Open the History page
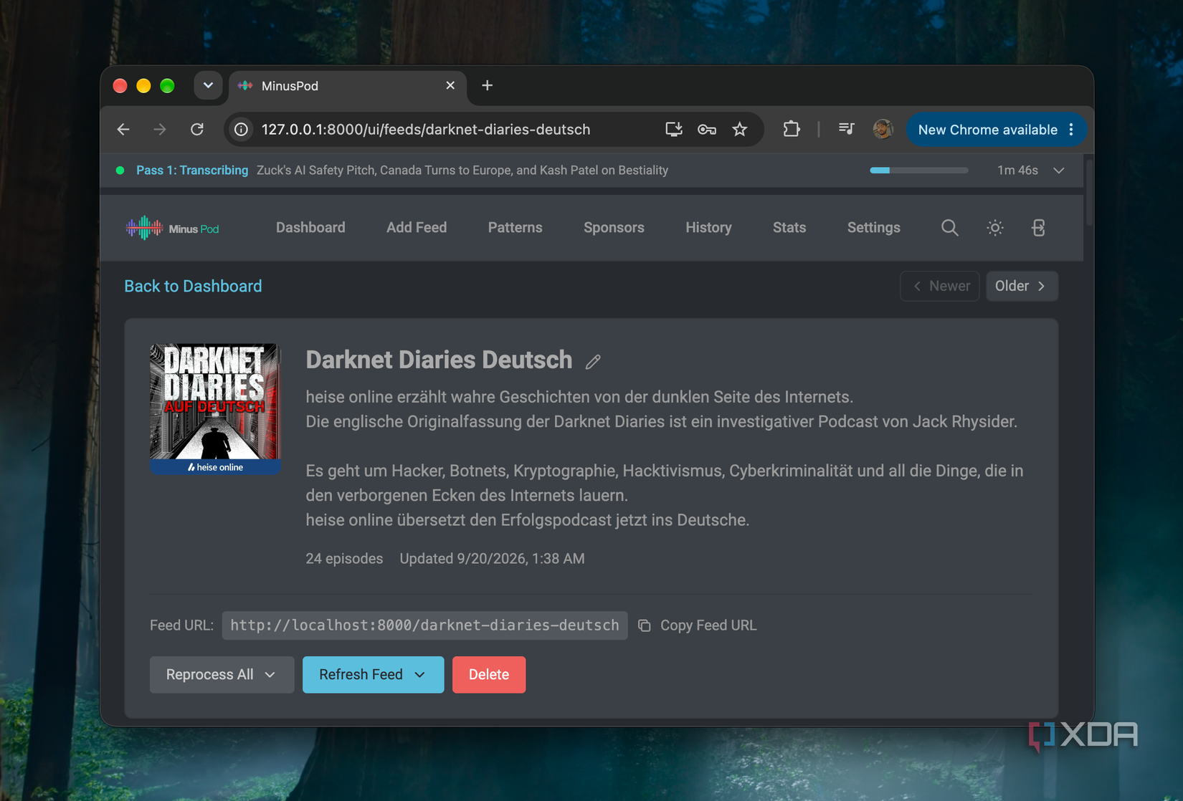Viewport: 1183px width, 801px height. [708, 228]
